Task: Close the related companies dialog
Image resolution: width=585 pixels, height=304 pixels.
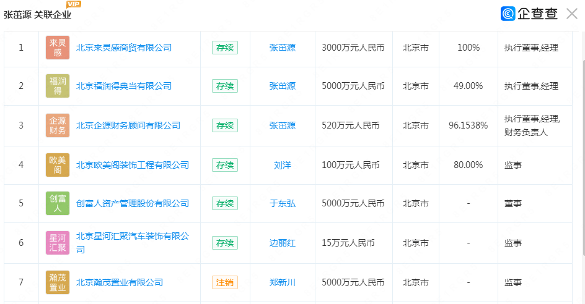Action: [571, 14]
